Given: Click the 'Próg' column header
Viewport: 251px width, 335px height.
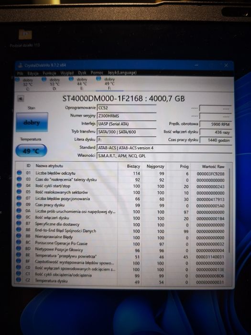Looking at the screenshot, I should [x=178, y=166].
